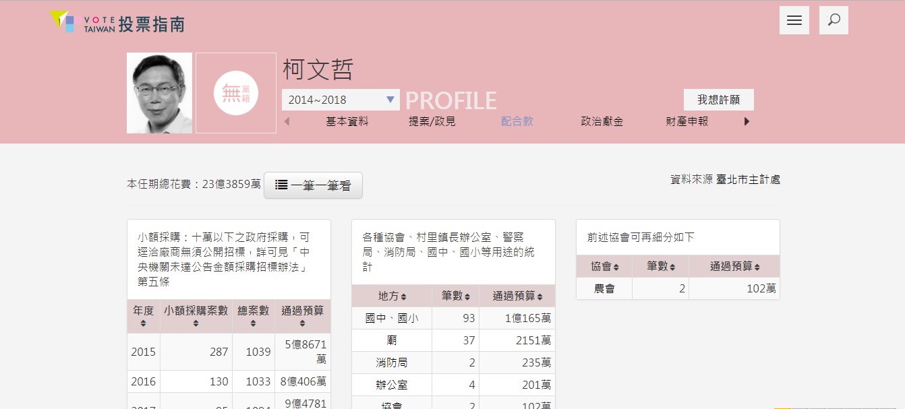
Task: Click the 287 small purchases cell
Action: pos(196,352)
